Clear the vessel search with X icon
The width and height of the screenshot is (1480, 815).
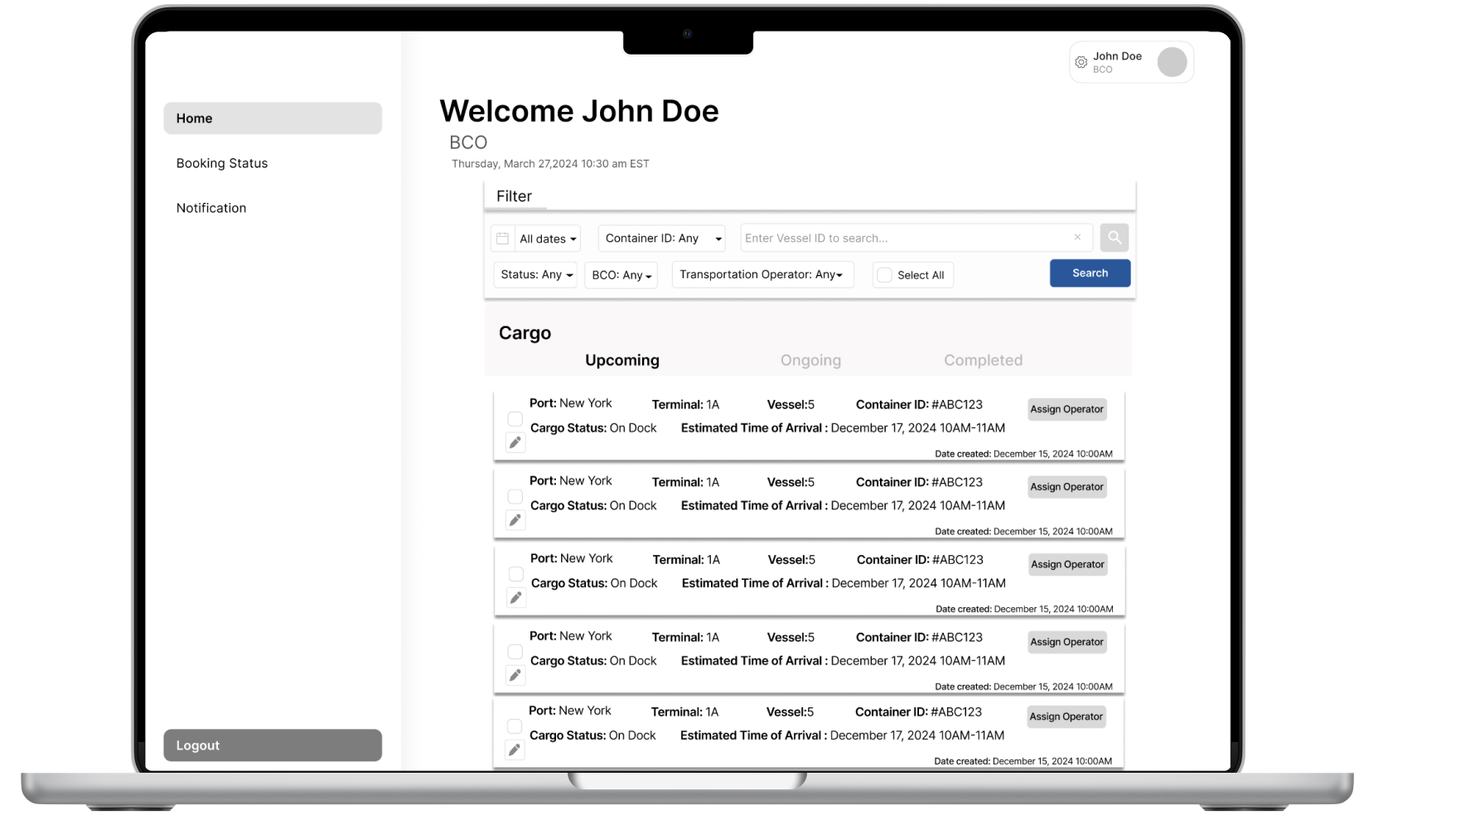(x=1077, y=238)
